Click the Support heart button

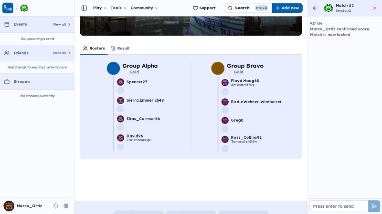point(204,8)
